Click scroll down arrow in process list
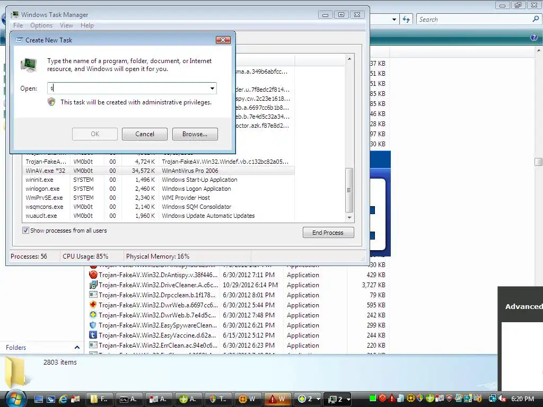This screenshot has width=543, height=407. pyautogui.click(x=349, y=218)
